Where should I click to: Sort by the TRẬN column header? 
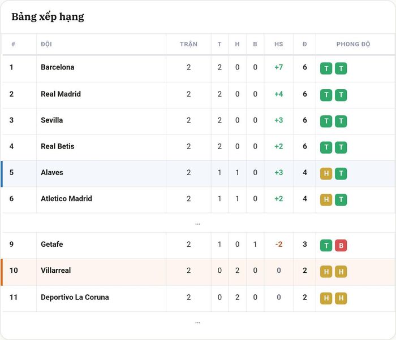(x=188, y=44)
